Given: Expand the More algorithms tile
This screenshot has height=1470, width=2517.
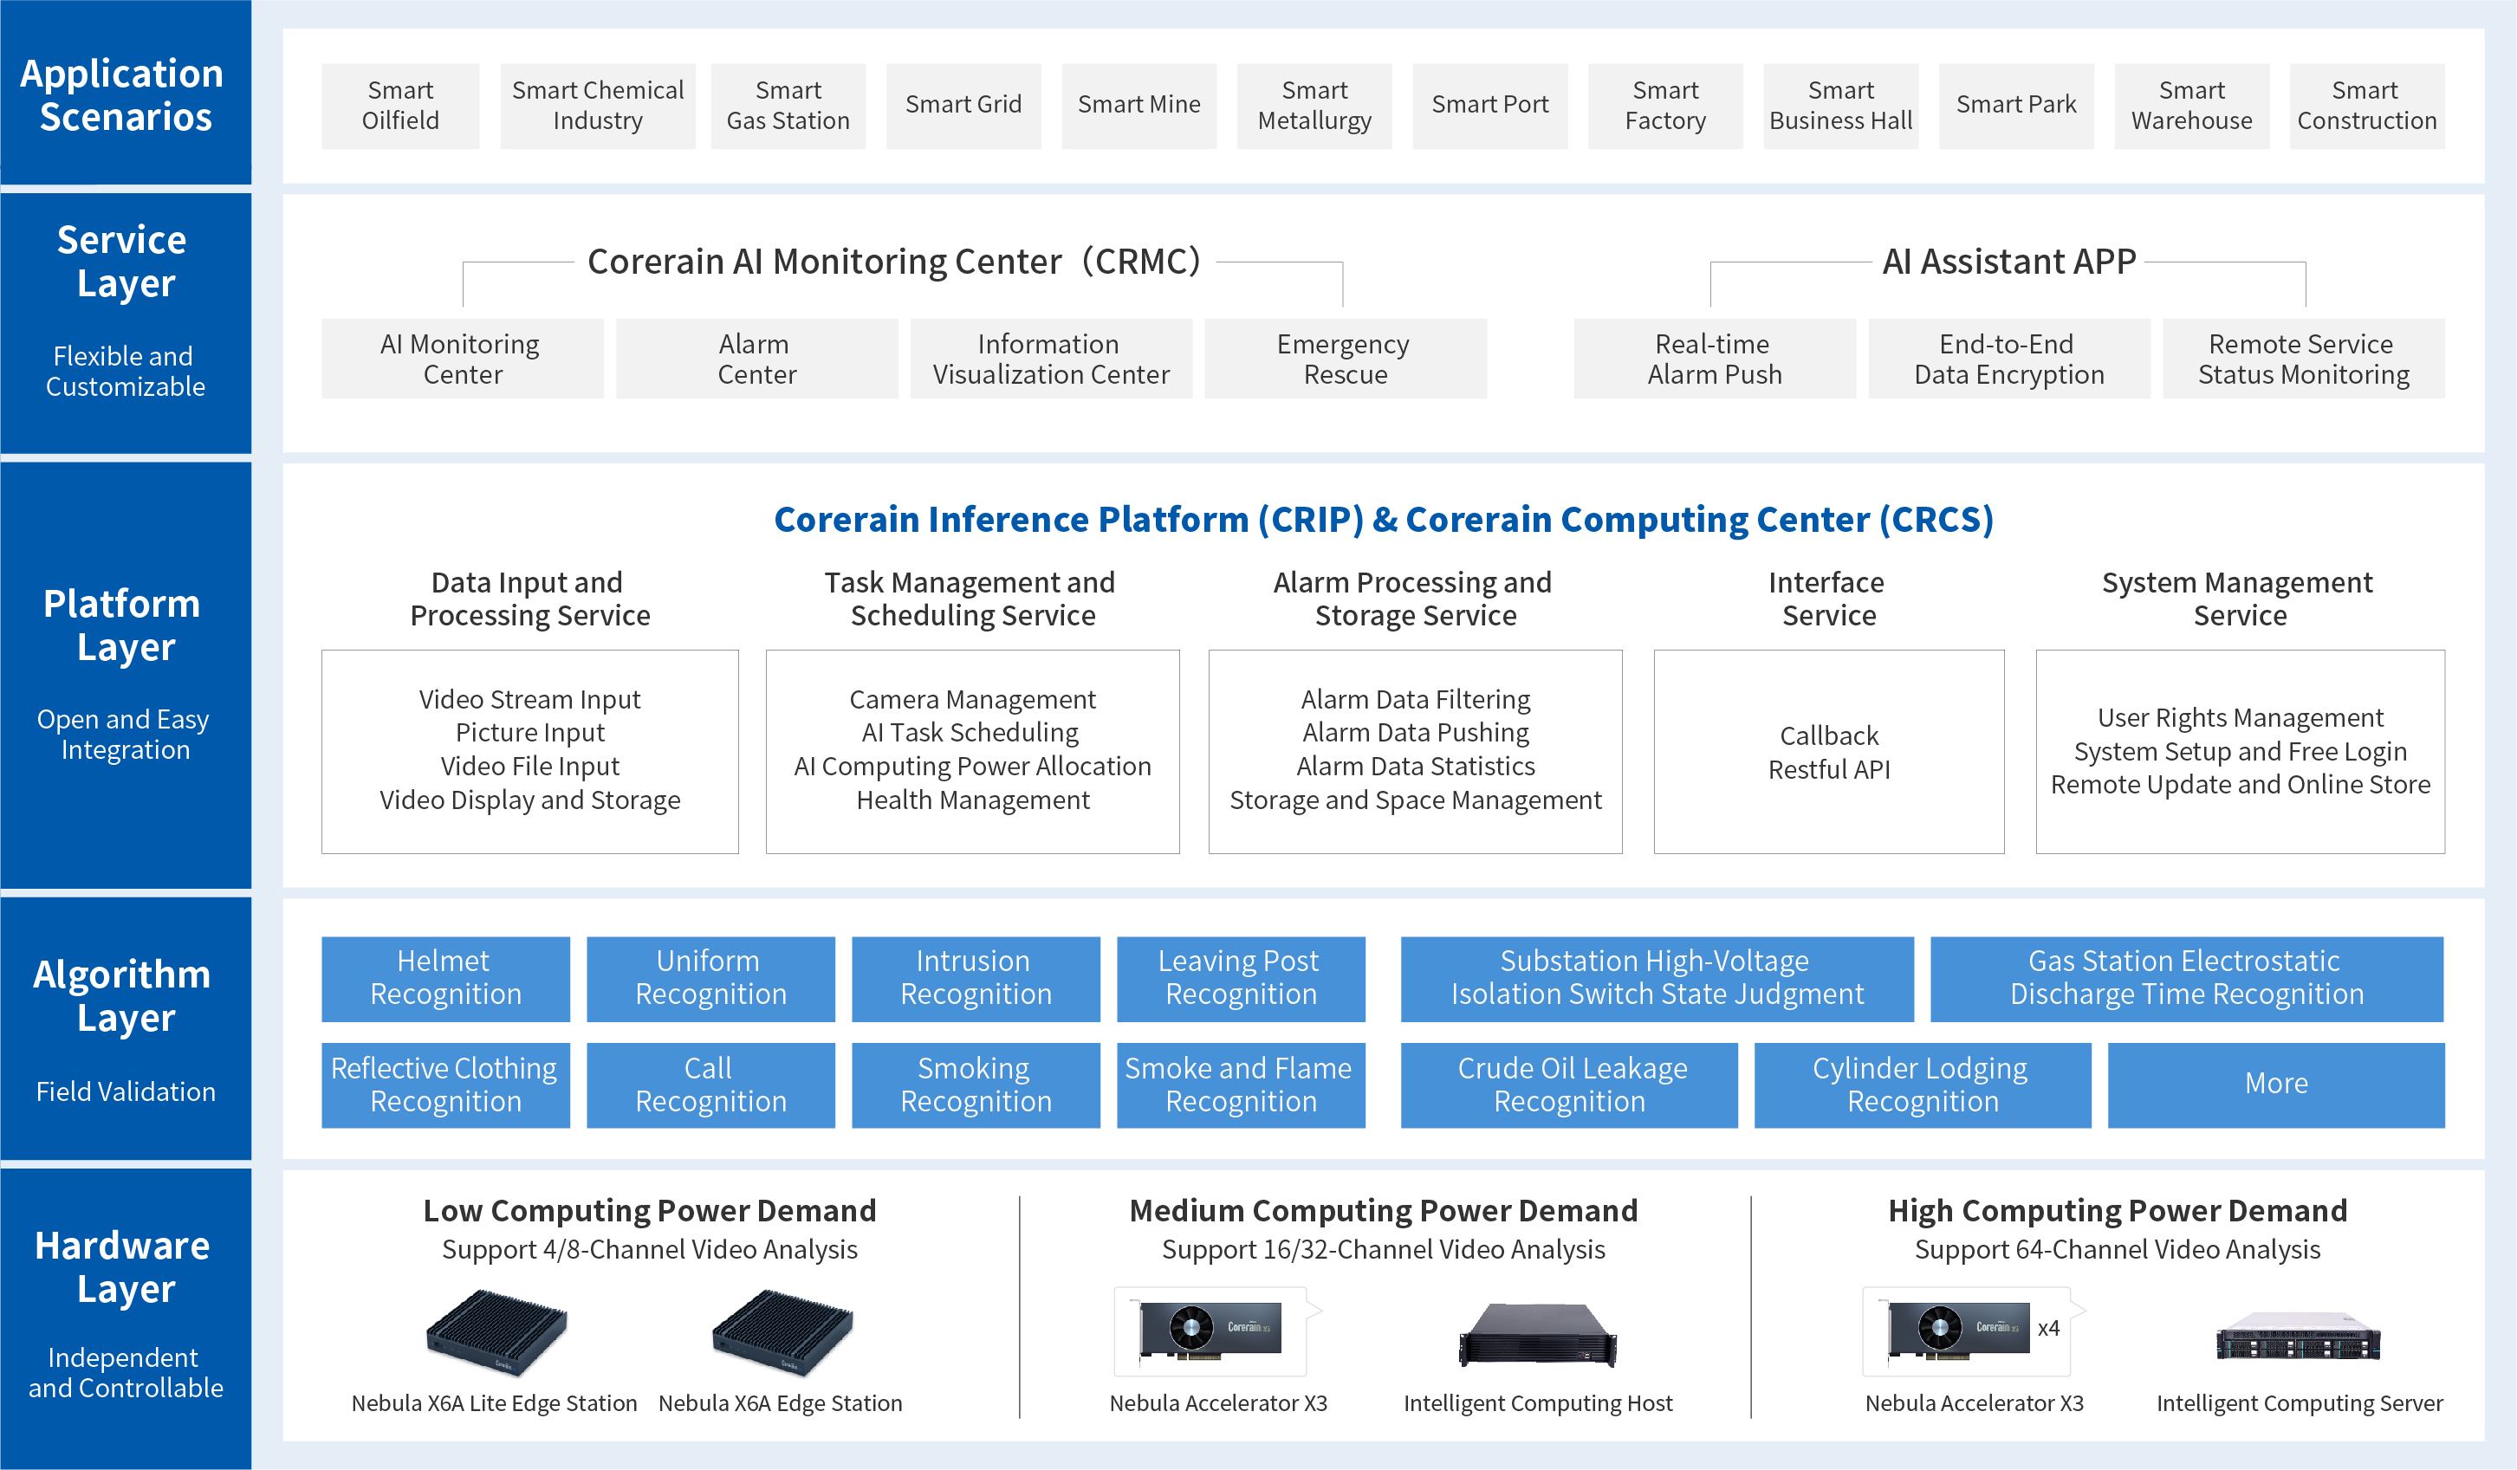Looking at the screenshot, I should pyautogui.click(x=2275, y=1085).
